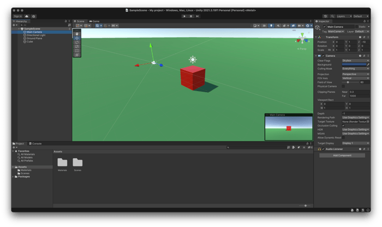The height and width of the screenshot is (227, 382).
Task: Click the Background eyedropper icon
Action: (x=368, y=64)
